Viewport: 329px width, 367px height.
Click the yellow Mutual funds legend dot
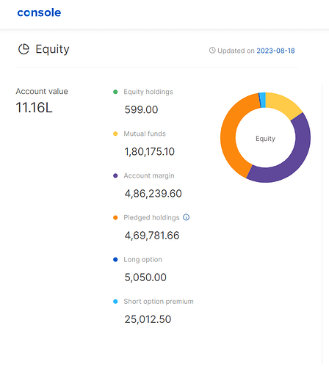115,134
